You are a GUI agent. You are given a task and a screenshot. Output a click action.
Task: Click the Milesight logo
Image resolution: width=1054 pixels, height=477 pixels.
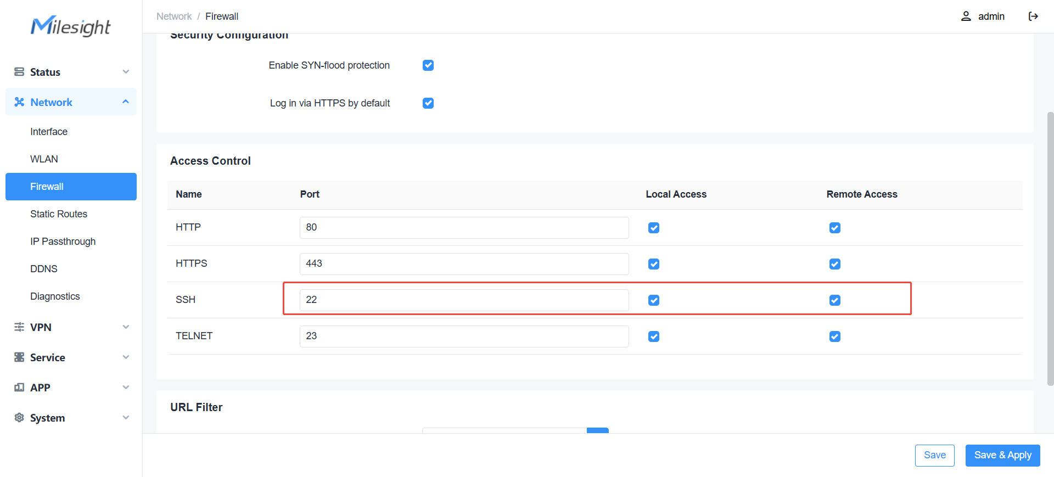coord(71,26)
